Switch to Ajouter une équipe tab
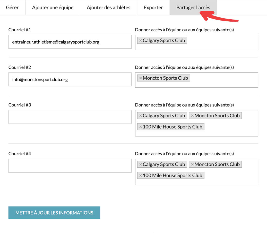 (53, 7)
